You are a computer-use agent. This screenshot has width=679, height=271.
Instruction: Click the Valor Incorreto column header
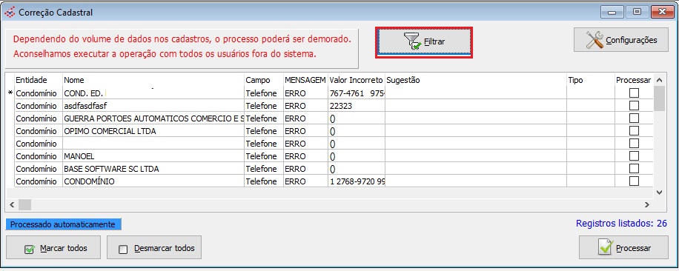coord(357,80)
